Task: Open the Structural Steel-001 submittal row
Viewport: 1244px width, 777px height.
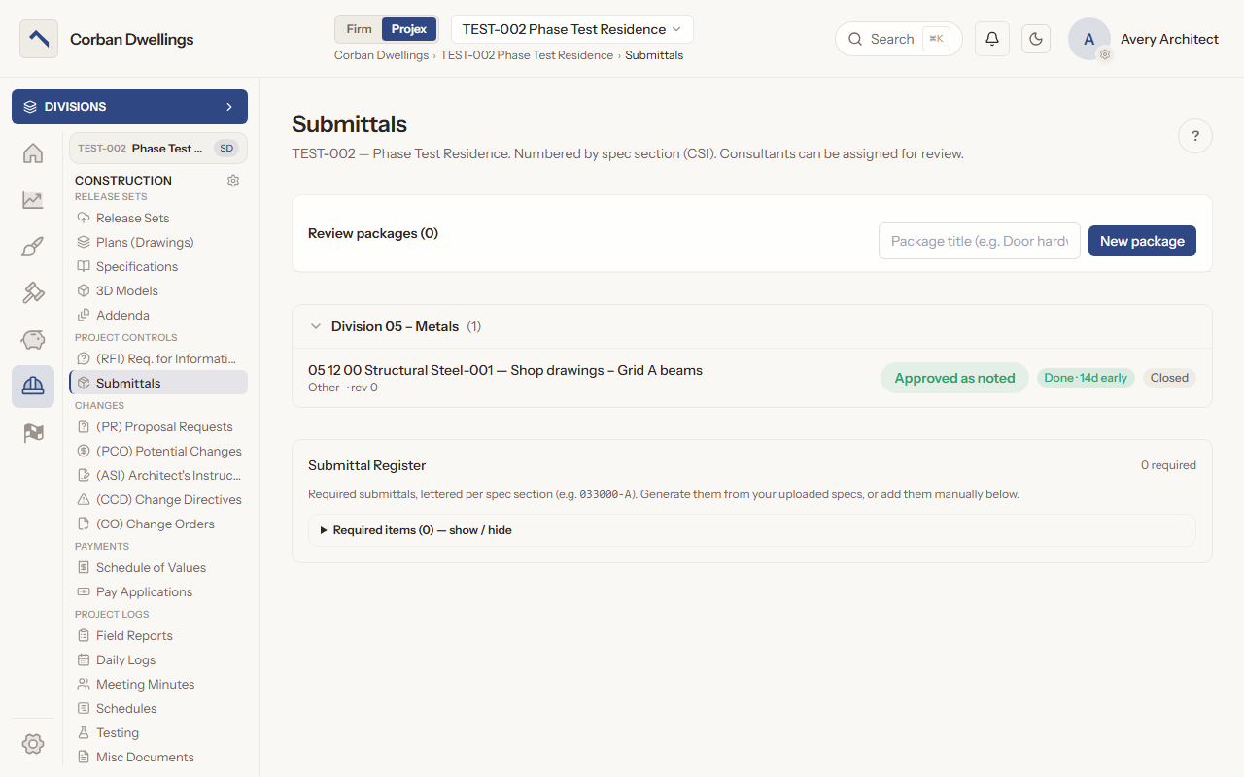Action: pyautogui.click(x=752, y=378)
